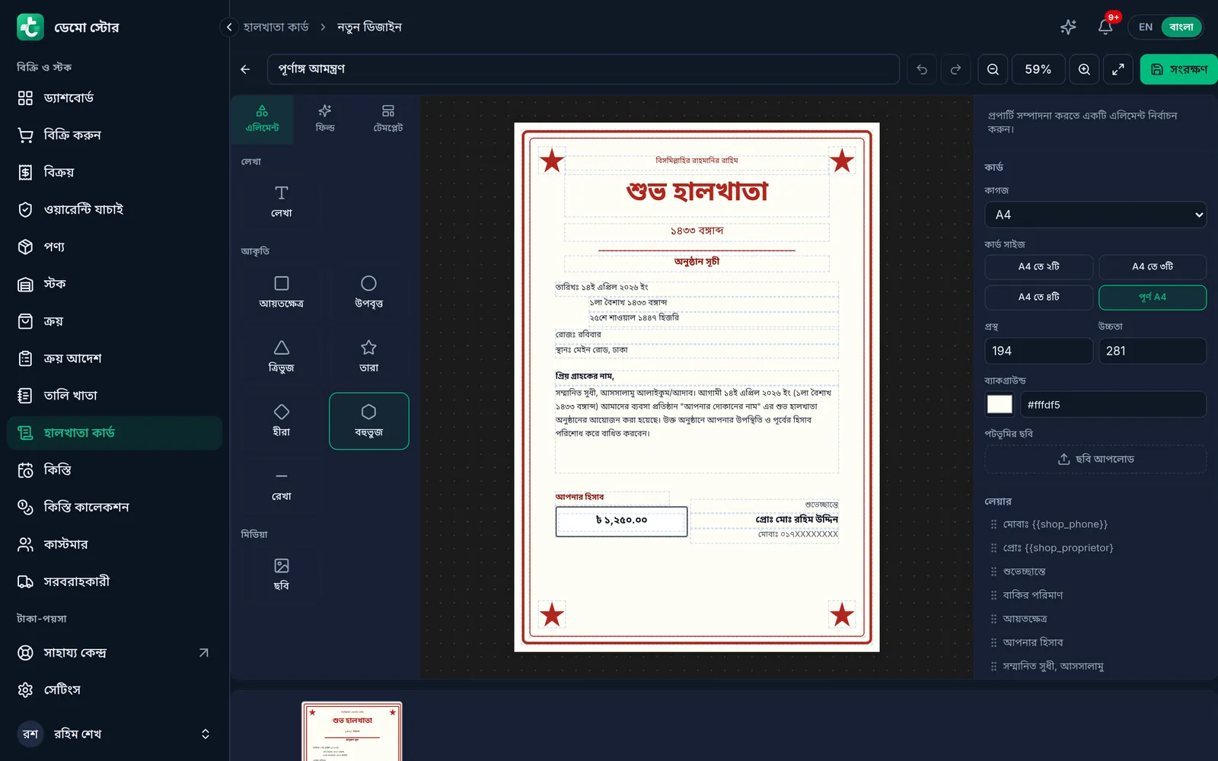The image size is (1218, 761).
Task: Select card size A4 তে ২টি
Action: [1039, 267]
